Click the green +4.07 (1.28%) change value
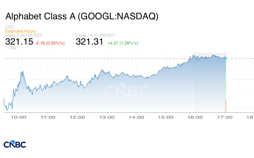254x158 pixels. click(122, 43)
